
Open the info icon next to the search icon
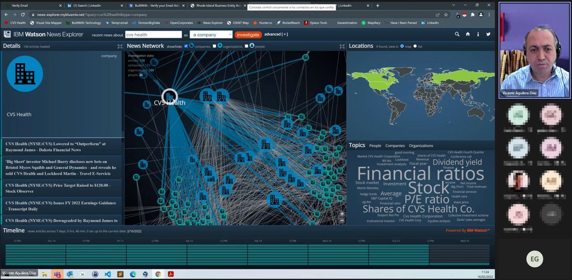478,34
